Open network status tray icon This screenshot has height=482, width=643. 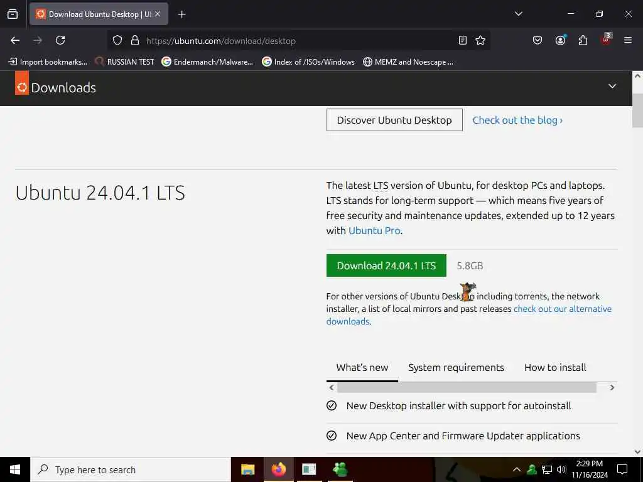click(547, 469)
